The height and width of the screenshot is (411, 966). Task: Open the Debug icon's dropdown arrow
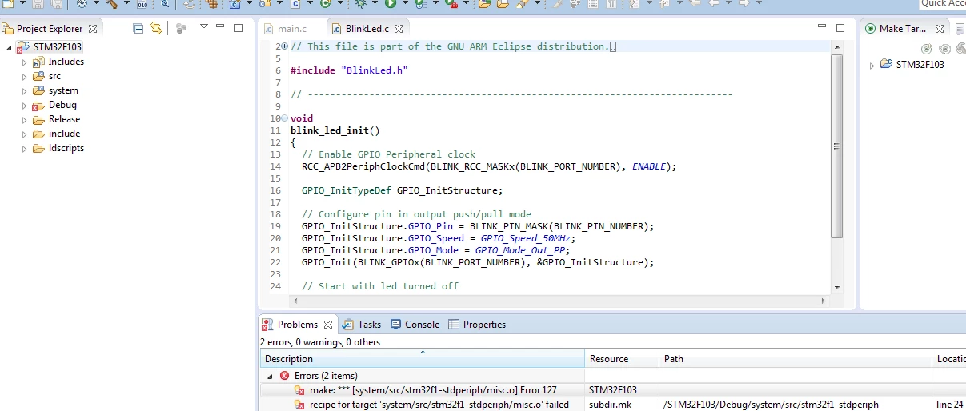[374, 4]
